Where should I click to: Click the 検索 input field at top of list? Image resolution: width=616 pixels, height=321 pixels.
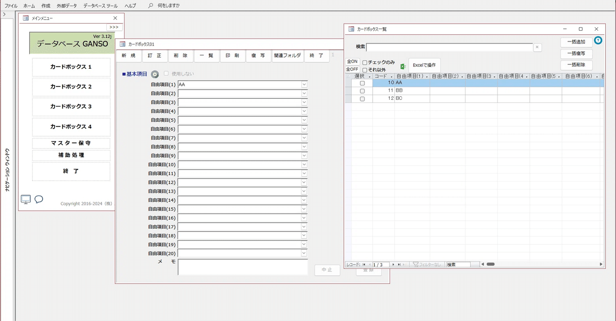449,47
